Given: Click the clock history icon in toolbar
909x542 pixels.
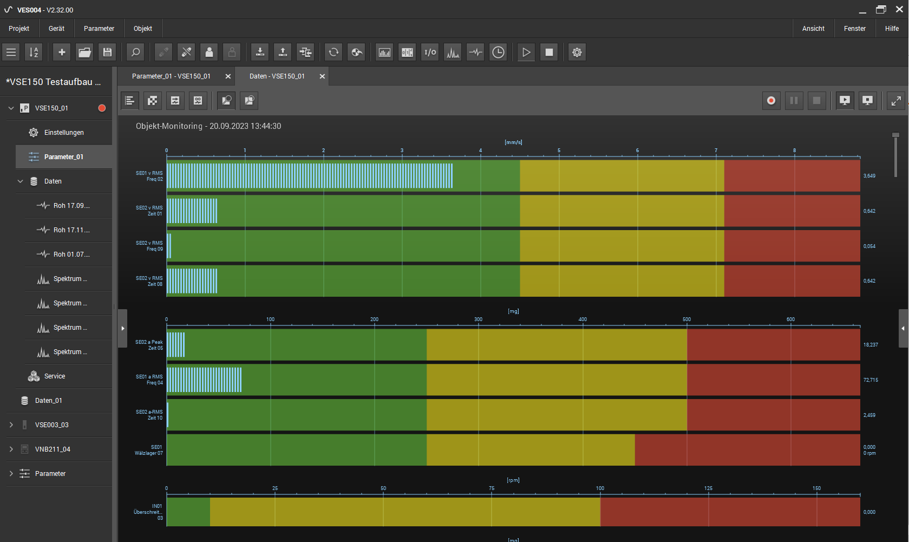Looking at the screenshot, I should tap(498, 53).
